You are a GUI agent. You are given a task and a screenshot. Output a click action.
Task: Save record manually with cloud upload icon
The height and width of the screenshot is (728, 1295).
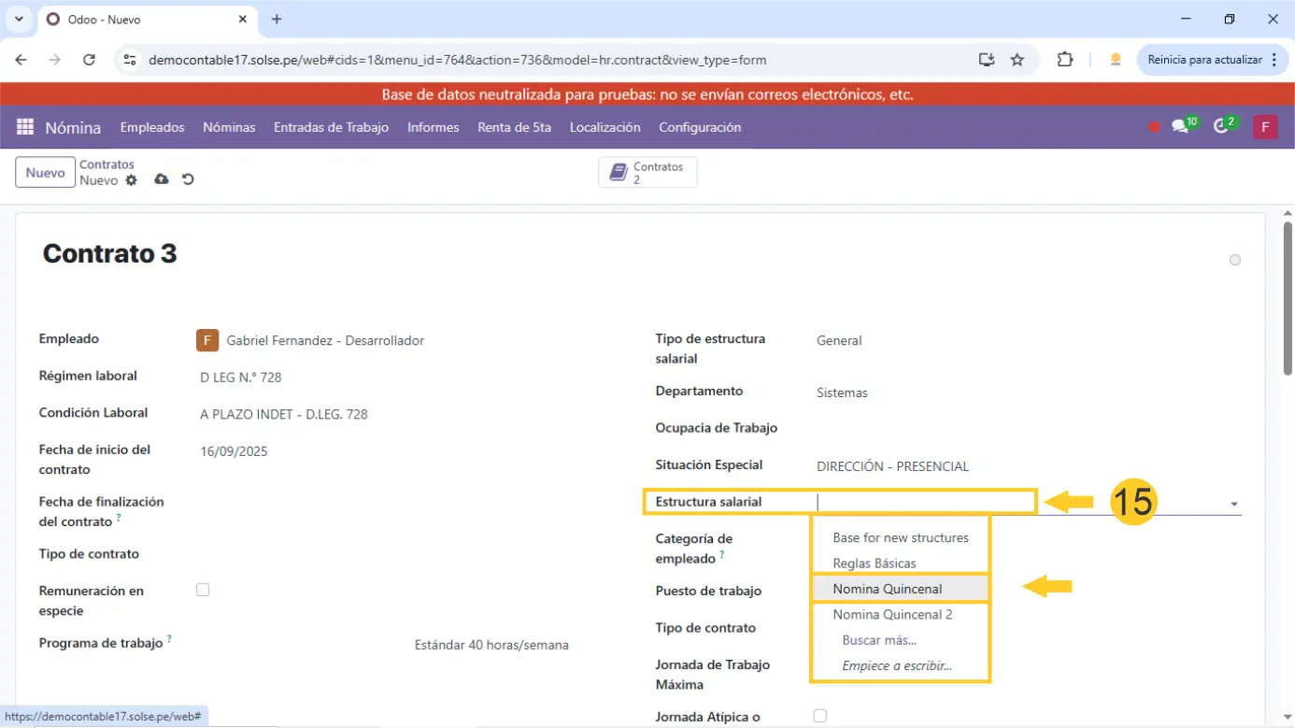(x=162, y=179)
